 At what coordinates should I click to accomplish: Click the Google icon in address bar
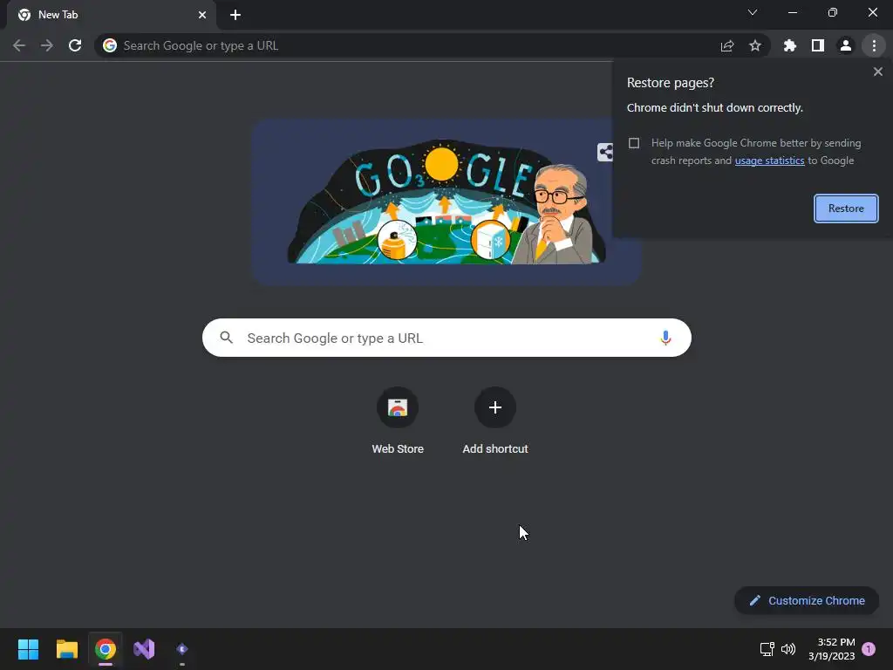[110, 45]
